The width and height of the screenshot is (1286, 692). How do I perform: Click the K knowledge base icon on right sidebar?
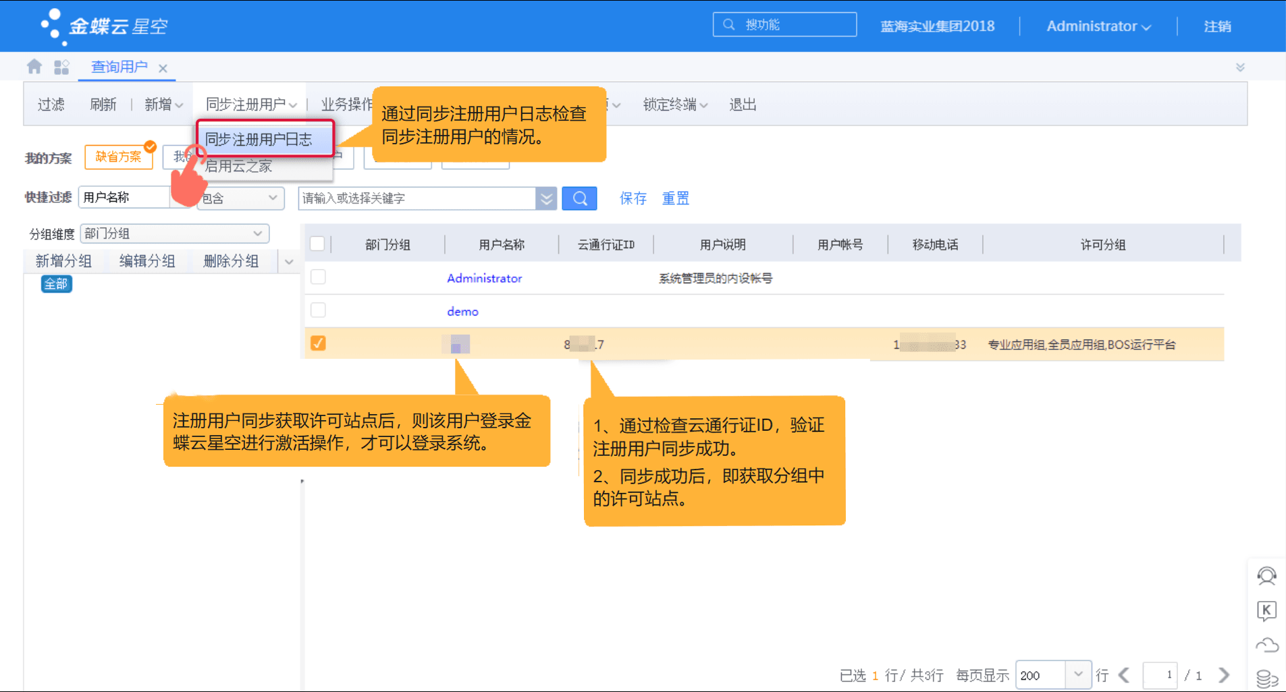(x=1267, y=612)
